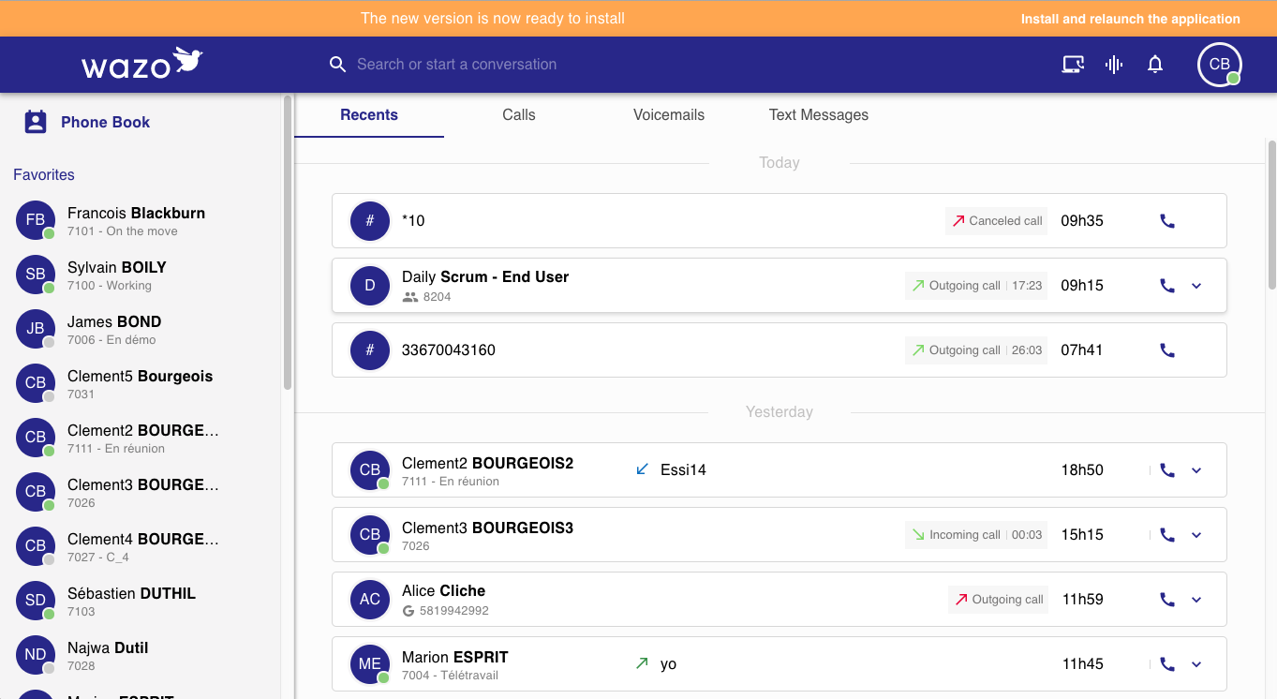Click the search or start conversation field
The width and height of the screenshot is (1277, 699).
(457, 65)
